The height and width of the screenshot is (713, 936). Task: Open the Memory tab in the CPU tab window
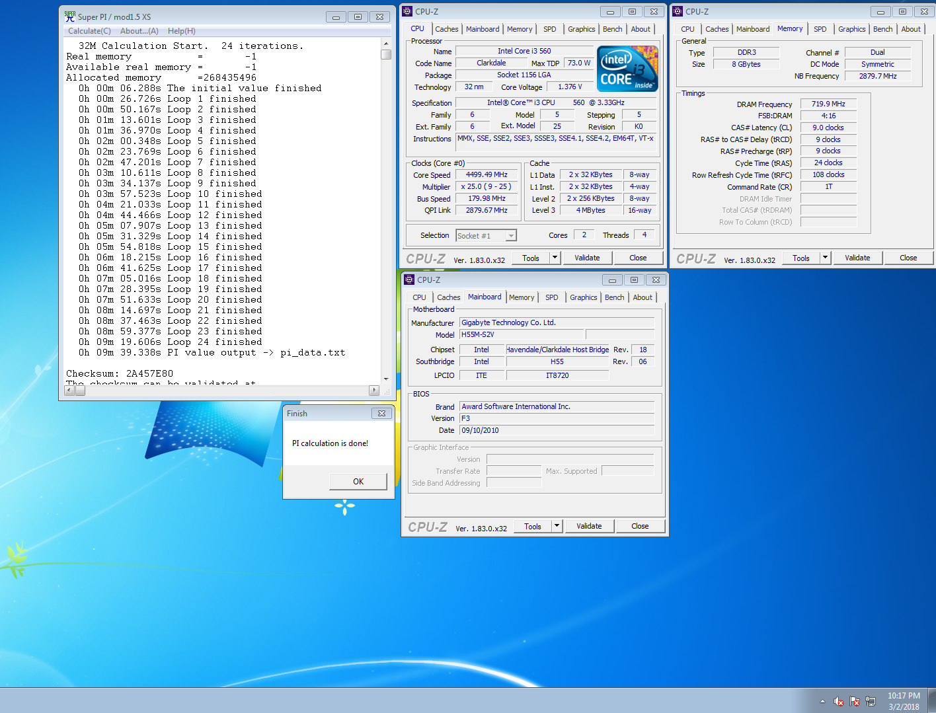(520, 29)
